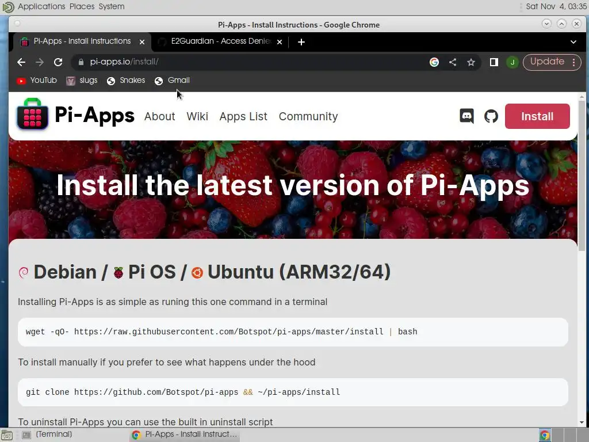
Task: Open the Snakes bookmark
Action: tap(126, 81)
